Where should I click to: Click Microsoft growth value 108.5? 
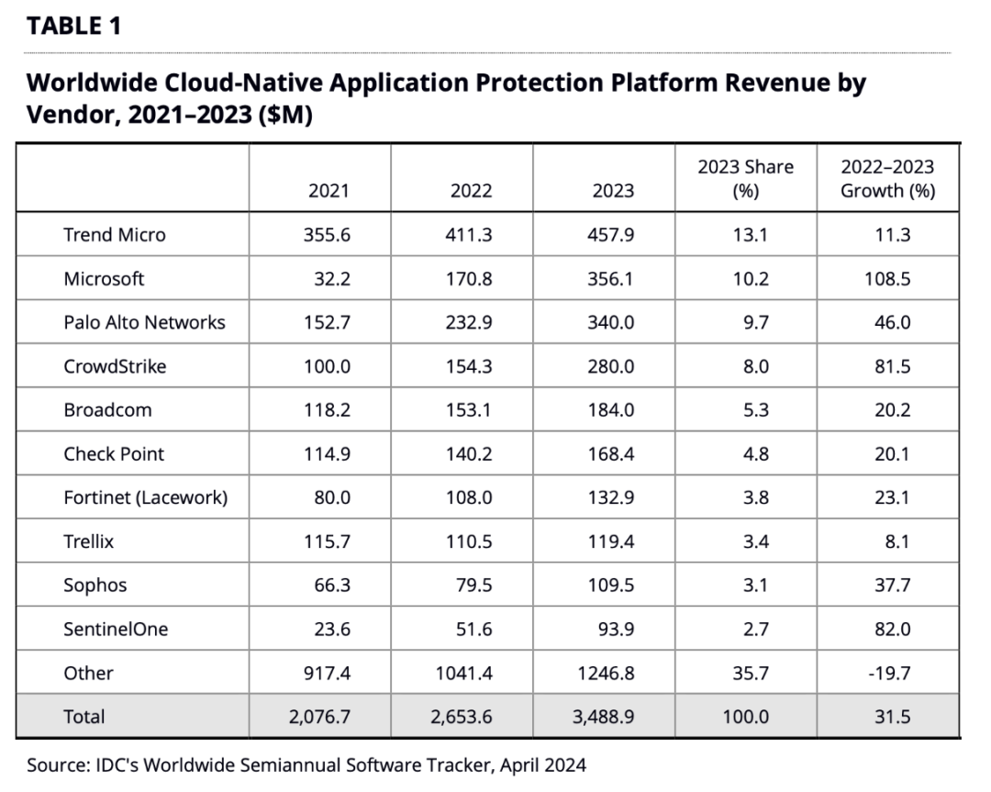tap(887, 278)
